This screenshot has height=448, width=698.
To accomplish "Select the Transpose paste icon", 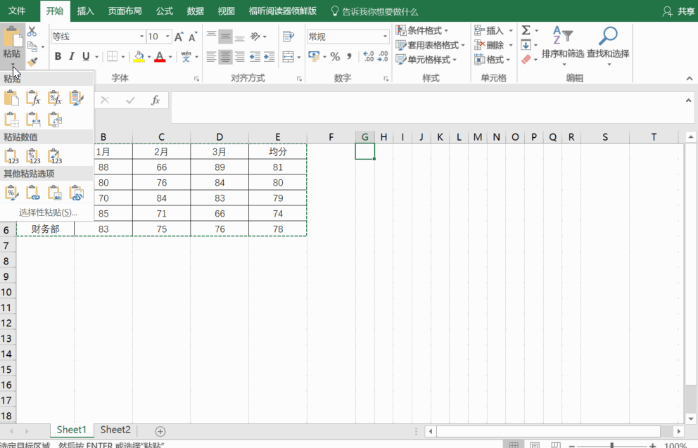I will click(55, 120).
